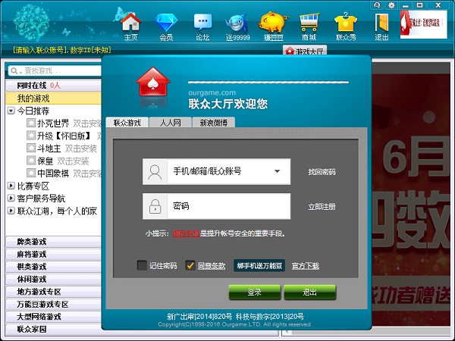Viewport: 455px width, 341px height.
Task: Click the 绑手机送万能豆 button
Action: coord(259,266)
